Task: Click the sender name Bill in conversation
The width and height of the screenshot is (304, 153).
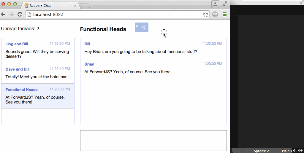Action: click(x=87, y=44)
